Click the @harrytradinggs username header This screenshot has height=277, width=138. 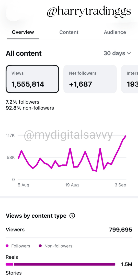click(89, 11)
